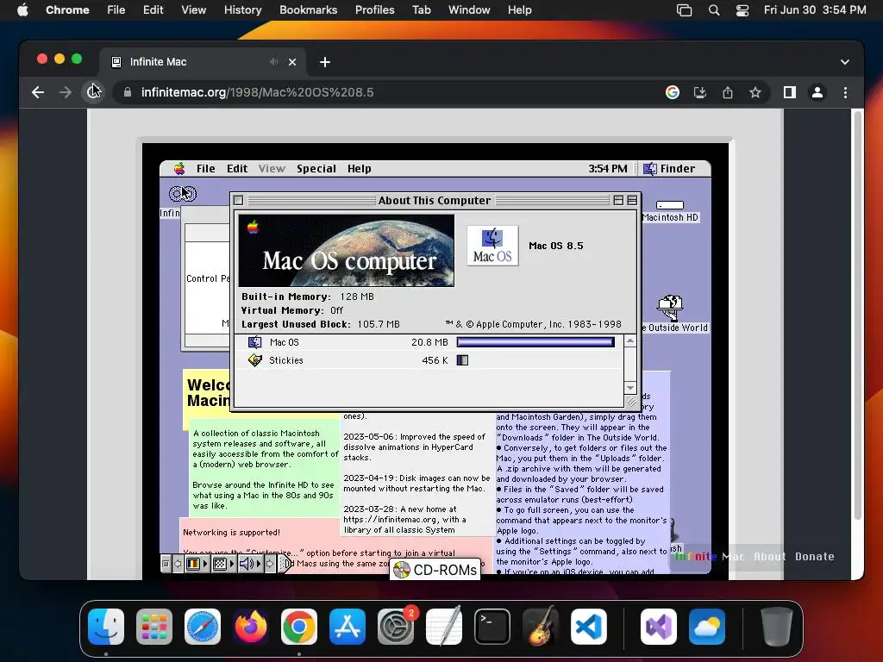
Task: Click the Control Strip close box
Action: click(166, 564)
